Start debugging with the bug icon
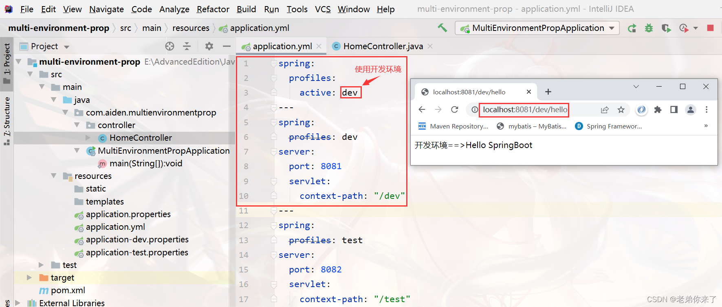722x307 pixels. (649, 28)
